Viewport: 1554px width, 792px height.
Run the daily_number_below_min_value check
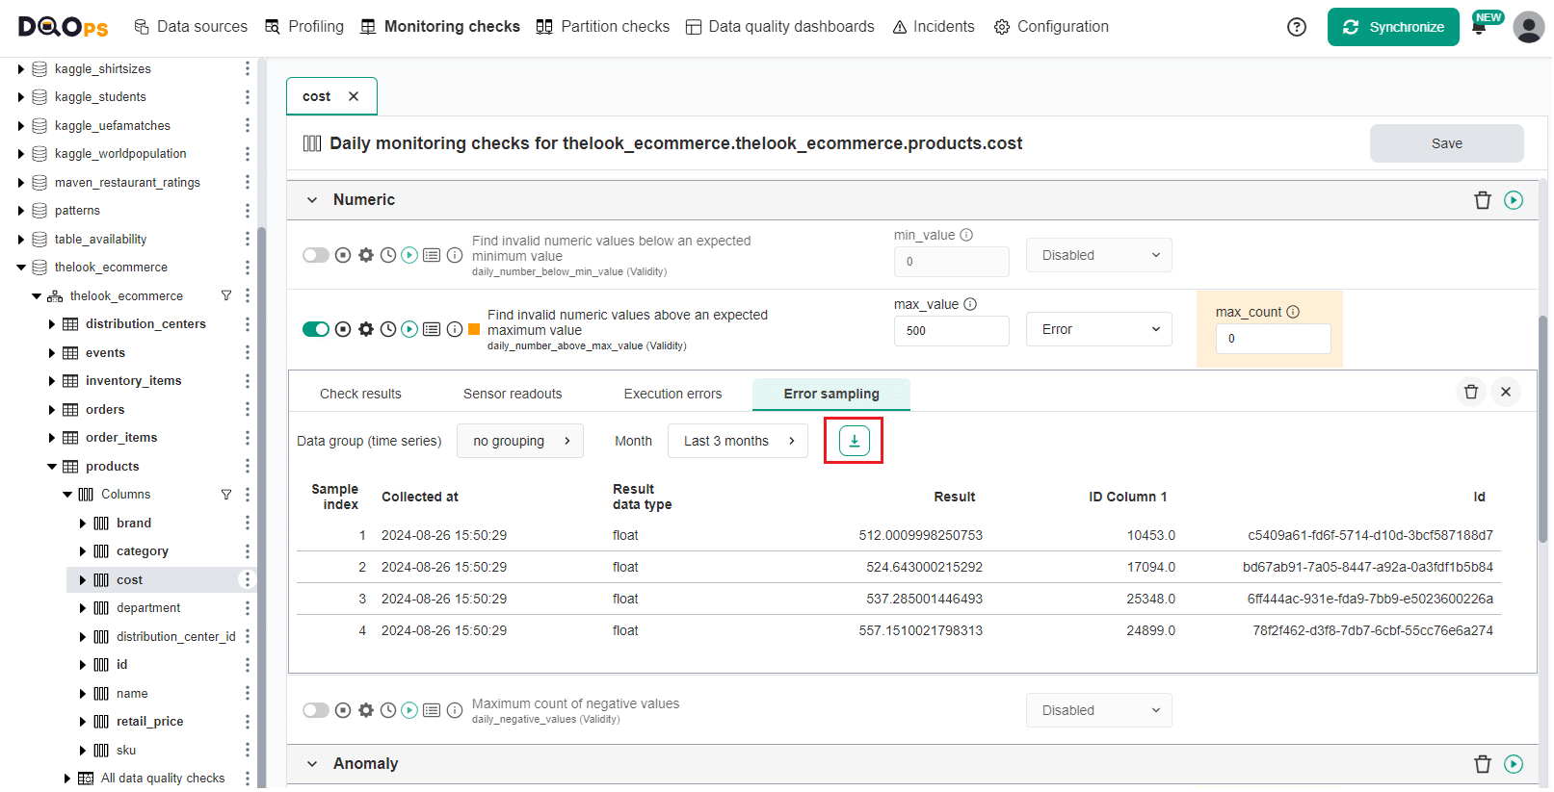point(409,255)
